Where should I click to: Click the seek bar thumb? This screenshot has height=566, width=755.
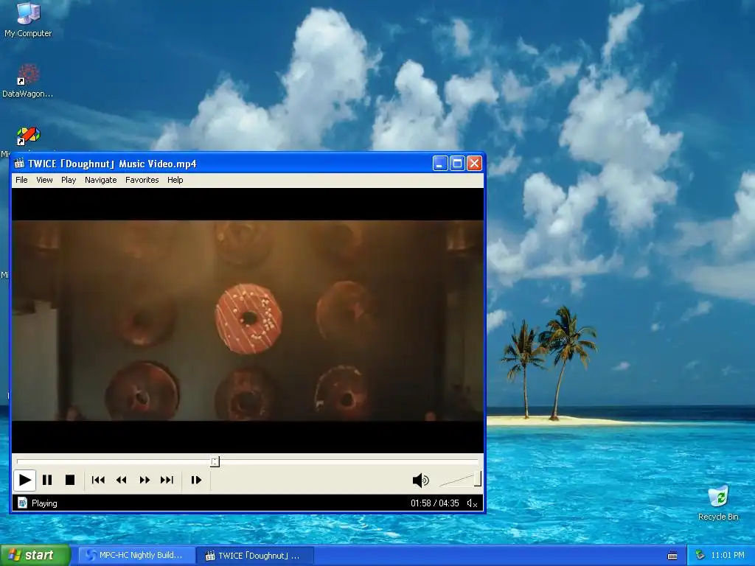[x=215, y=461]
